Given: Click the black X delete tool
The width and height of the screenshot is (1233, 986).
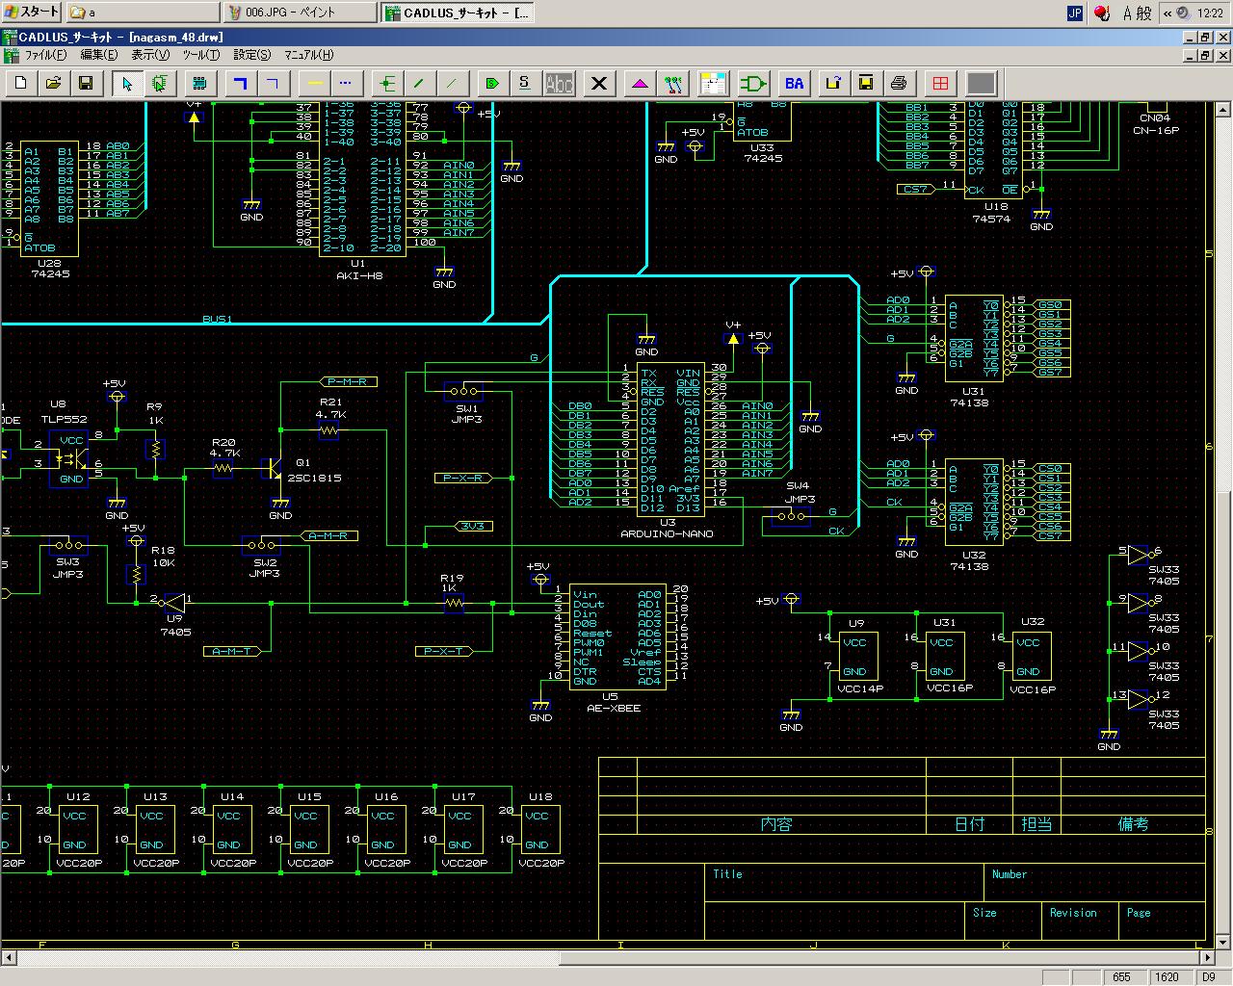Looking at the screenshot, I should pos(599,84).
